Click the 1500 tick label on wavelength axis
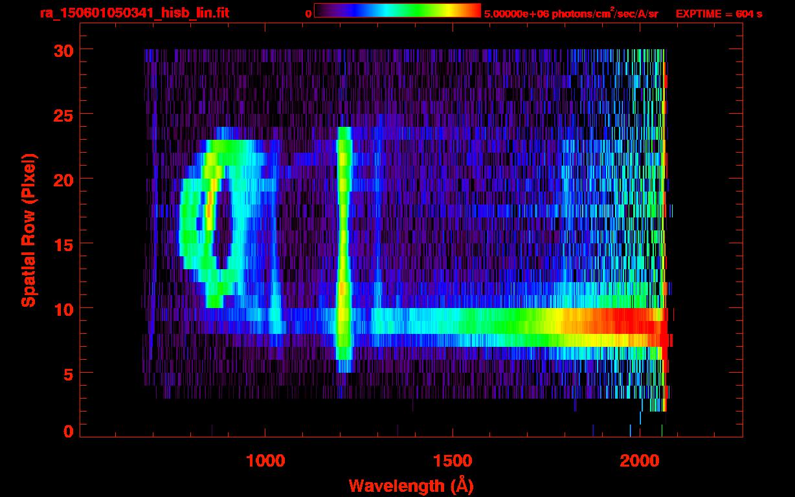 coord(452,461)
